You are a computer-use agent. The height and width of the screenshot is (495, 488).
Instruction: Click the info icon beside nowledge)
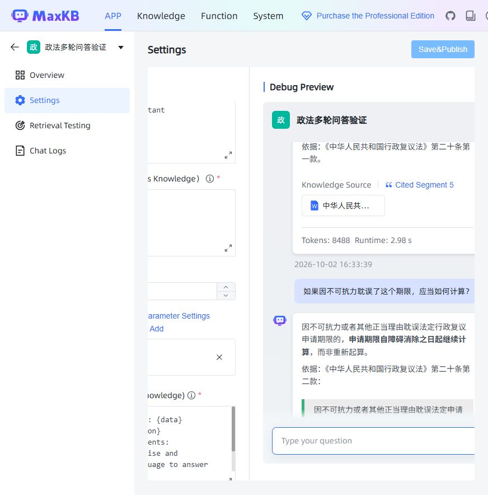(x=191, y=395)
